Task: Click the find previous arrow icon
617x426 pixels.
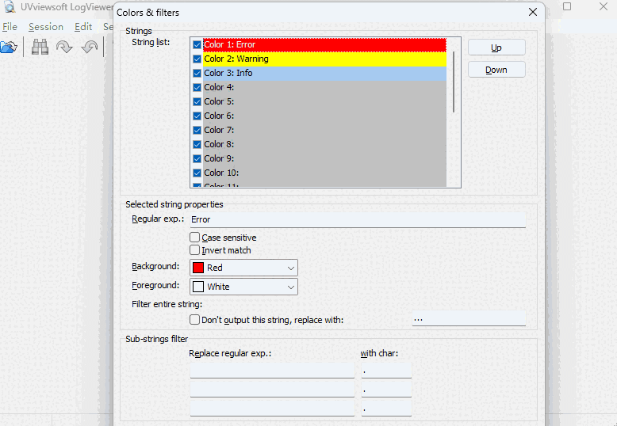Action: click(90, 48)
